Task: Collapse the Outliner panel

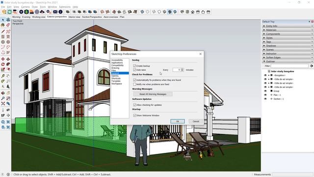Action: click(x=288, y=61)
